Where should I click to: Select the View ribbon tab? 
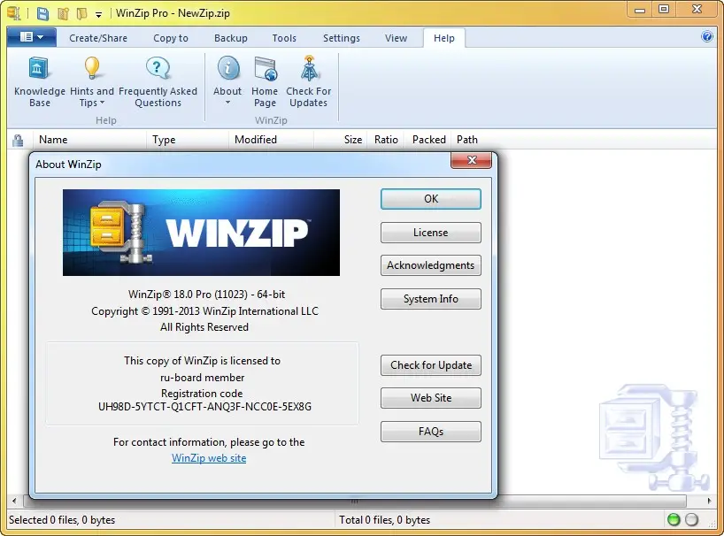point(397,38)
